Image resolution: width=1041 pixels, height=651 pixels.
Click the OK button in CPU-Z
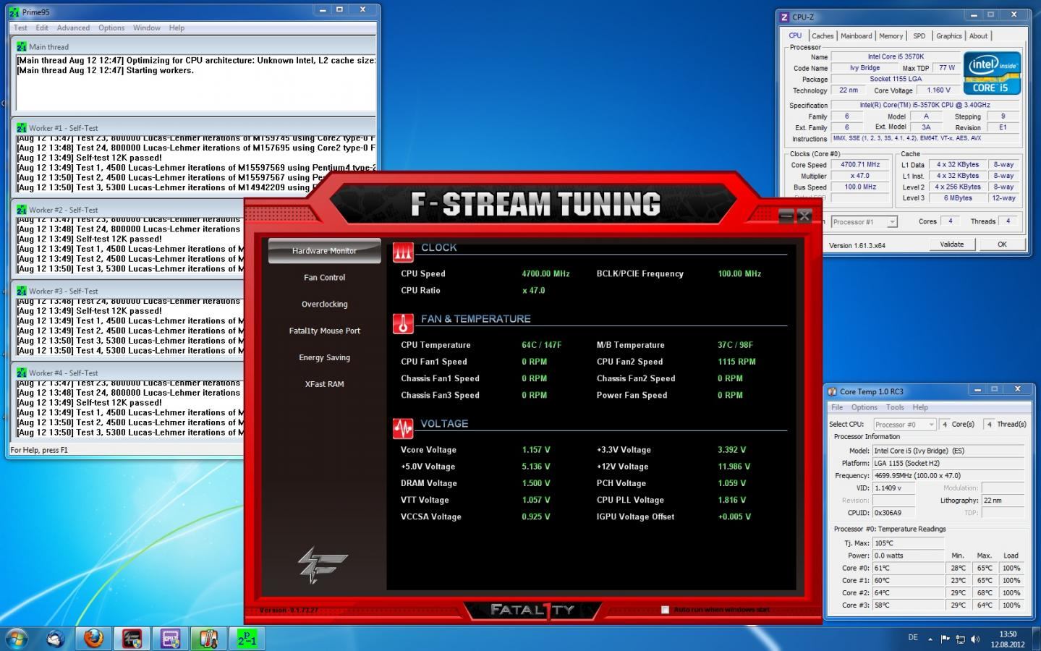click(1002, 244)
